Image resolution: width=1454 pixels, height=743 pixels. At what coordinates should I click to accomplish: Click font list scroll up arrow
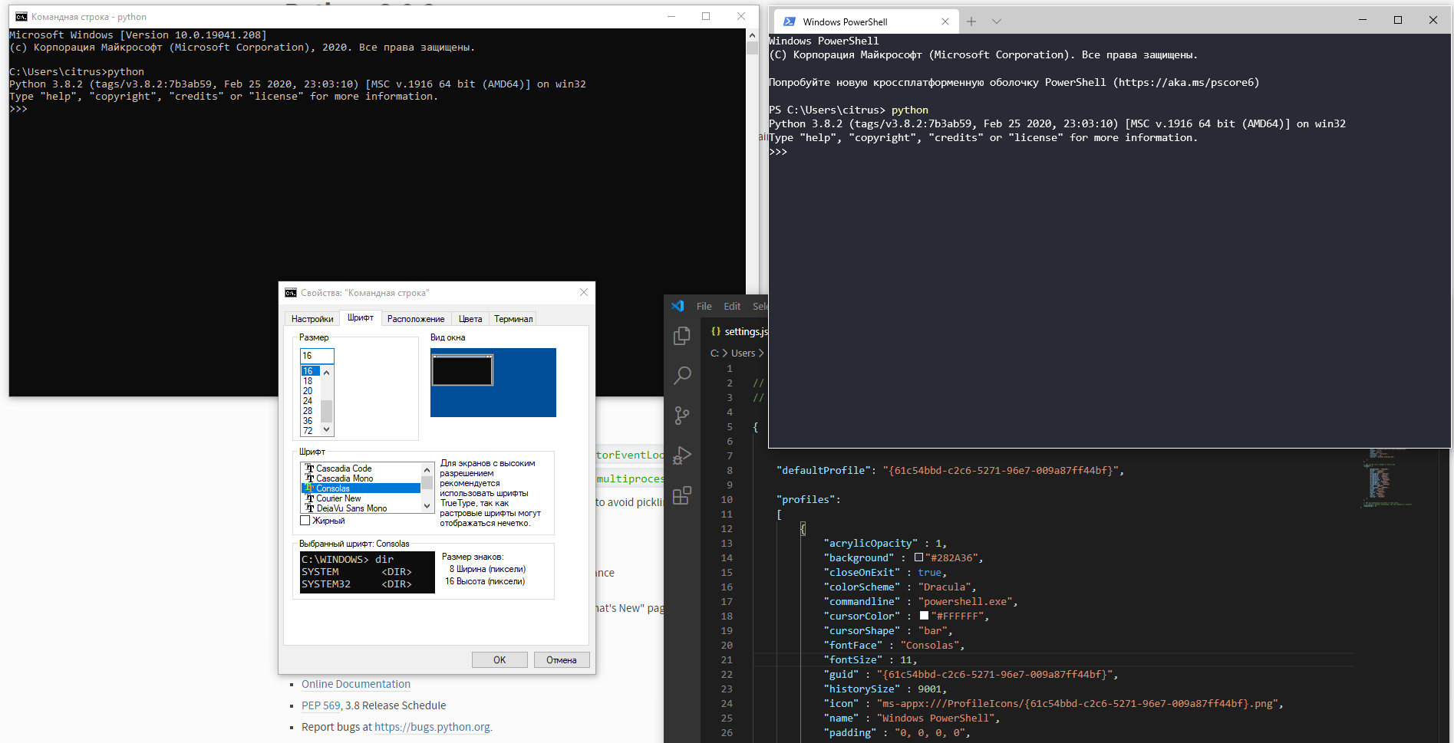[427, 468]
